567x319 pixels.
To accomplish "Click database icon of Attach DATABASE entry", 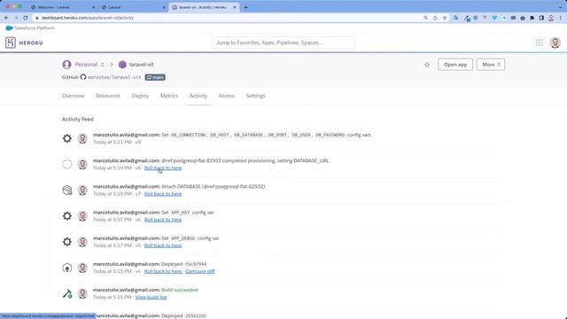I will pos(67,190).
